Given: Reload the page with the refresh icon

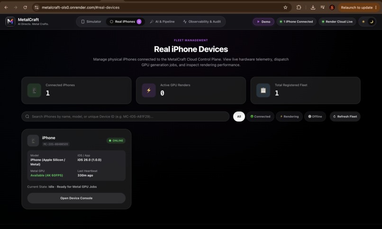Looking at the screenshot, I should [25, 8].
